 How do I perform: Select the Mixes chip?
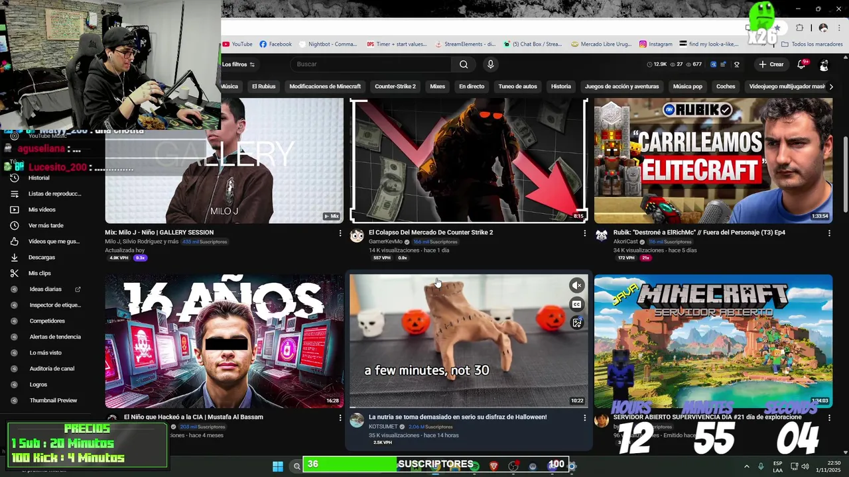[x=437, y=86]
